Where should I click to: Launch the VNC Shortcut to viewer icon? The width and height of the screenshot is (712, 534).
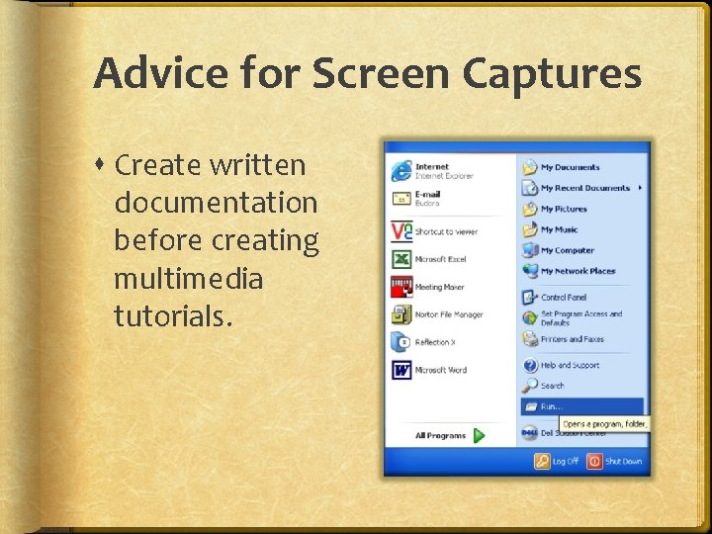point(401,231)
